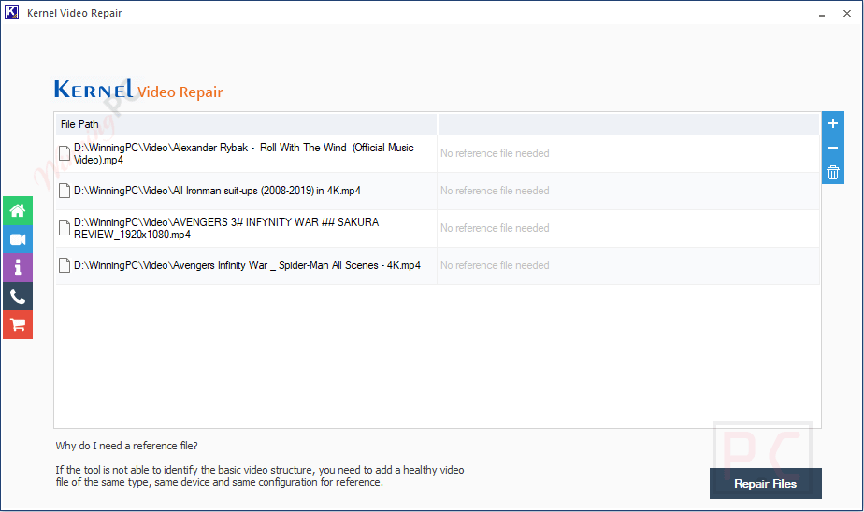Remove selected file with minus icon
Screen dimensions: 864x512
pyautogui.click(x=832, y=148)
